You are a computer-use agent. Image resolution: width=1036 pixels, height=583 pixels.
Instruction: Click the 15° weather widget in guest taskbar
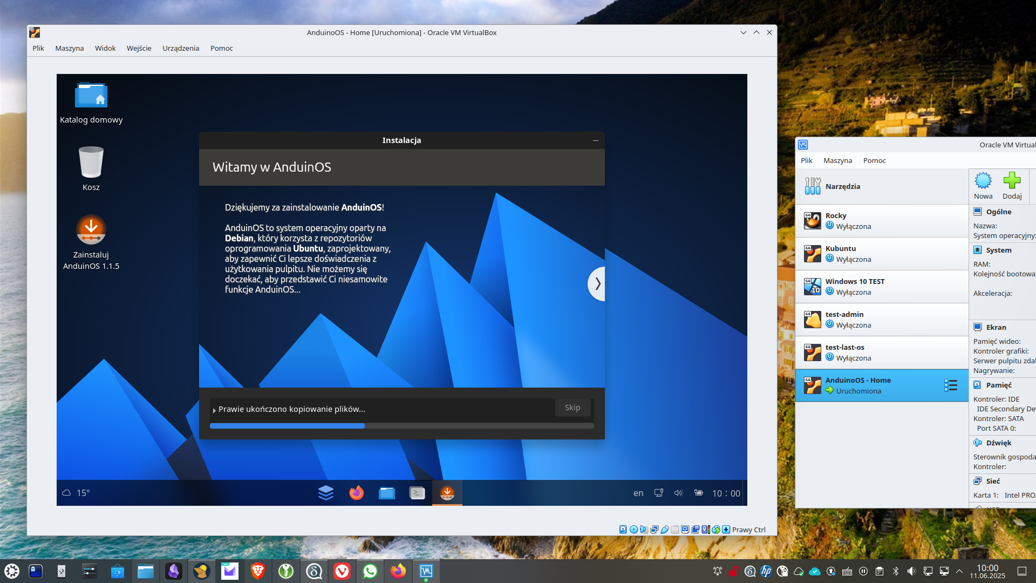[x=76, y=493]
